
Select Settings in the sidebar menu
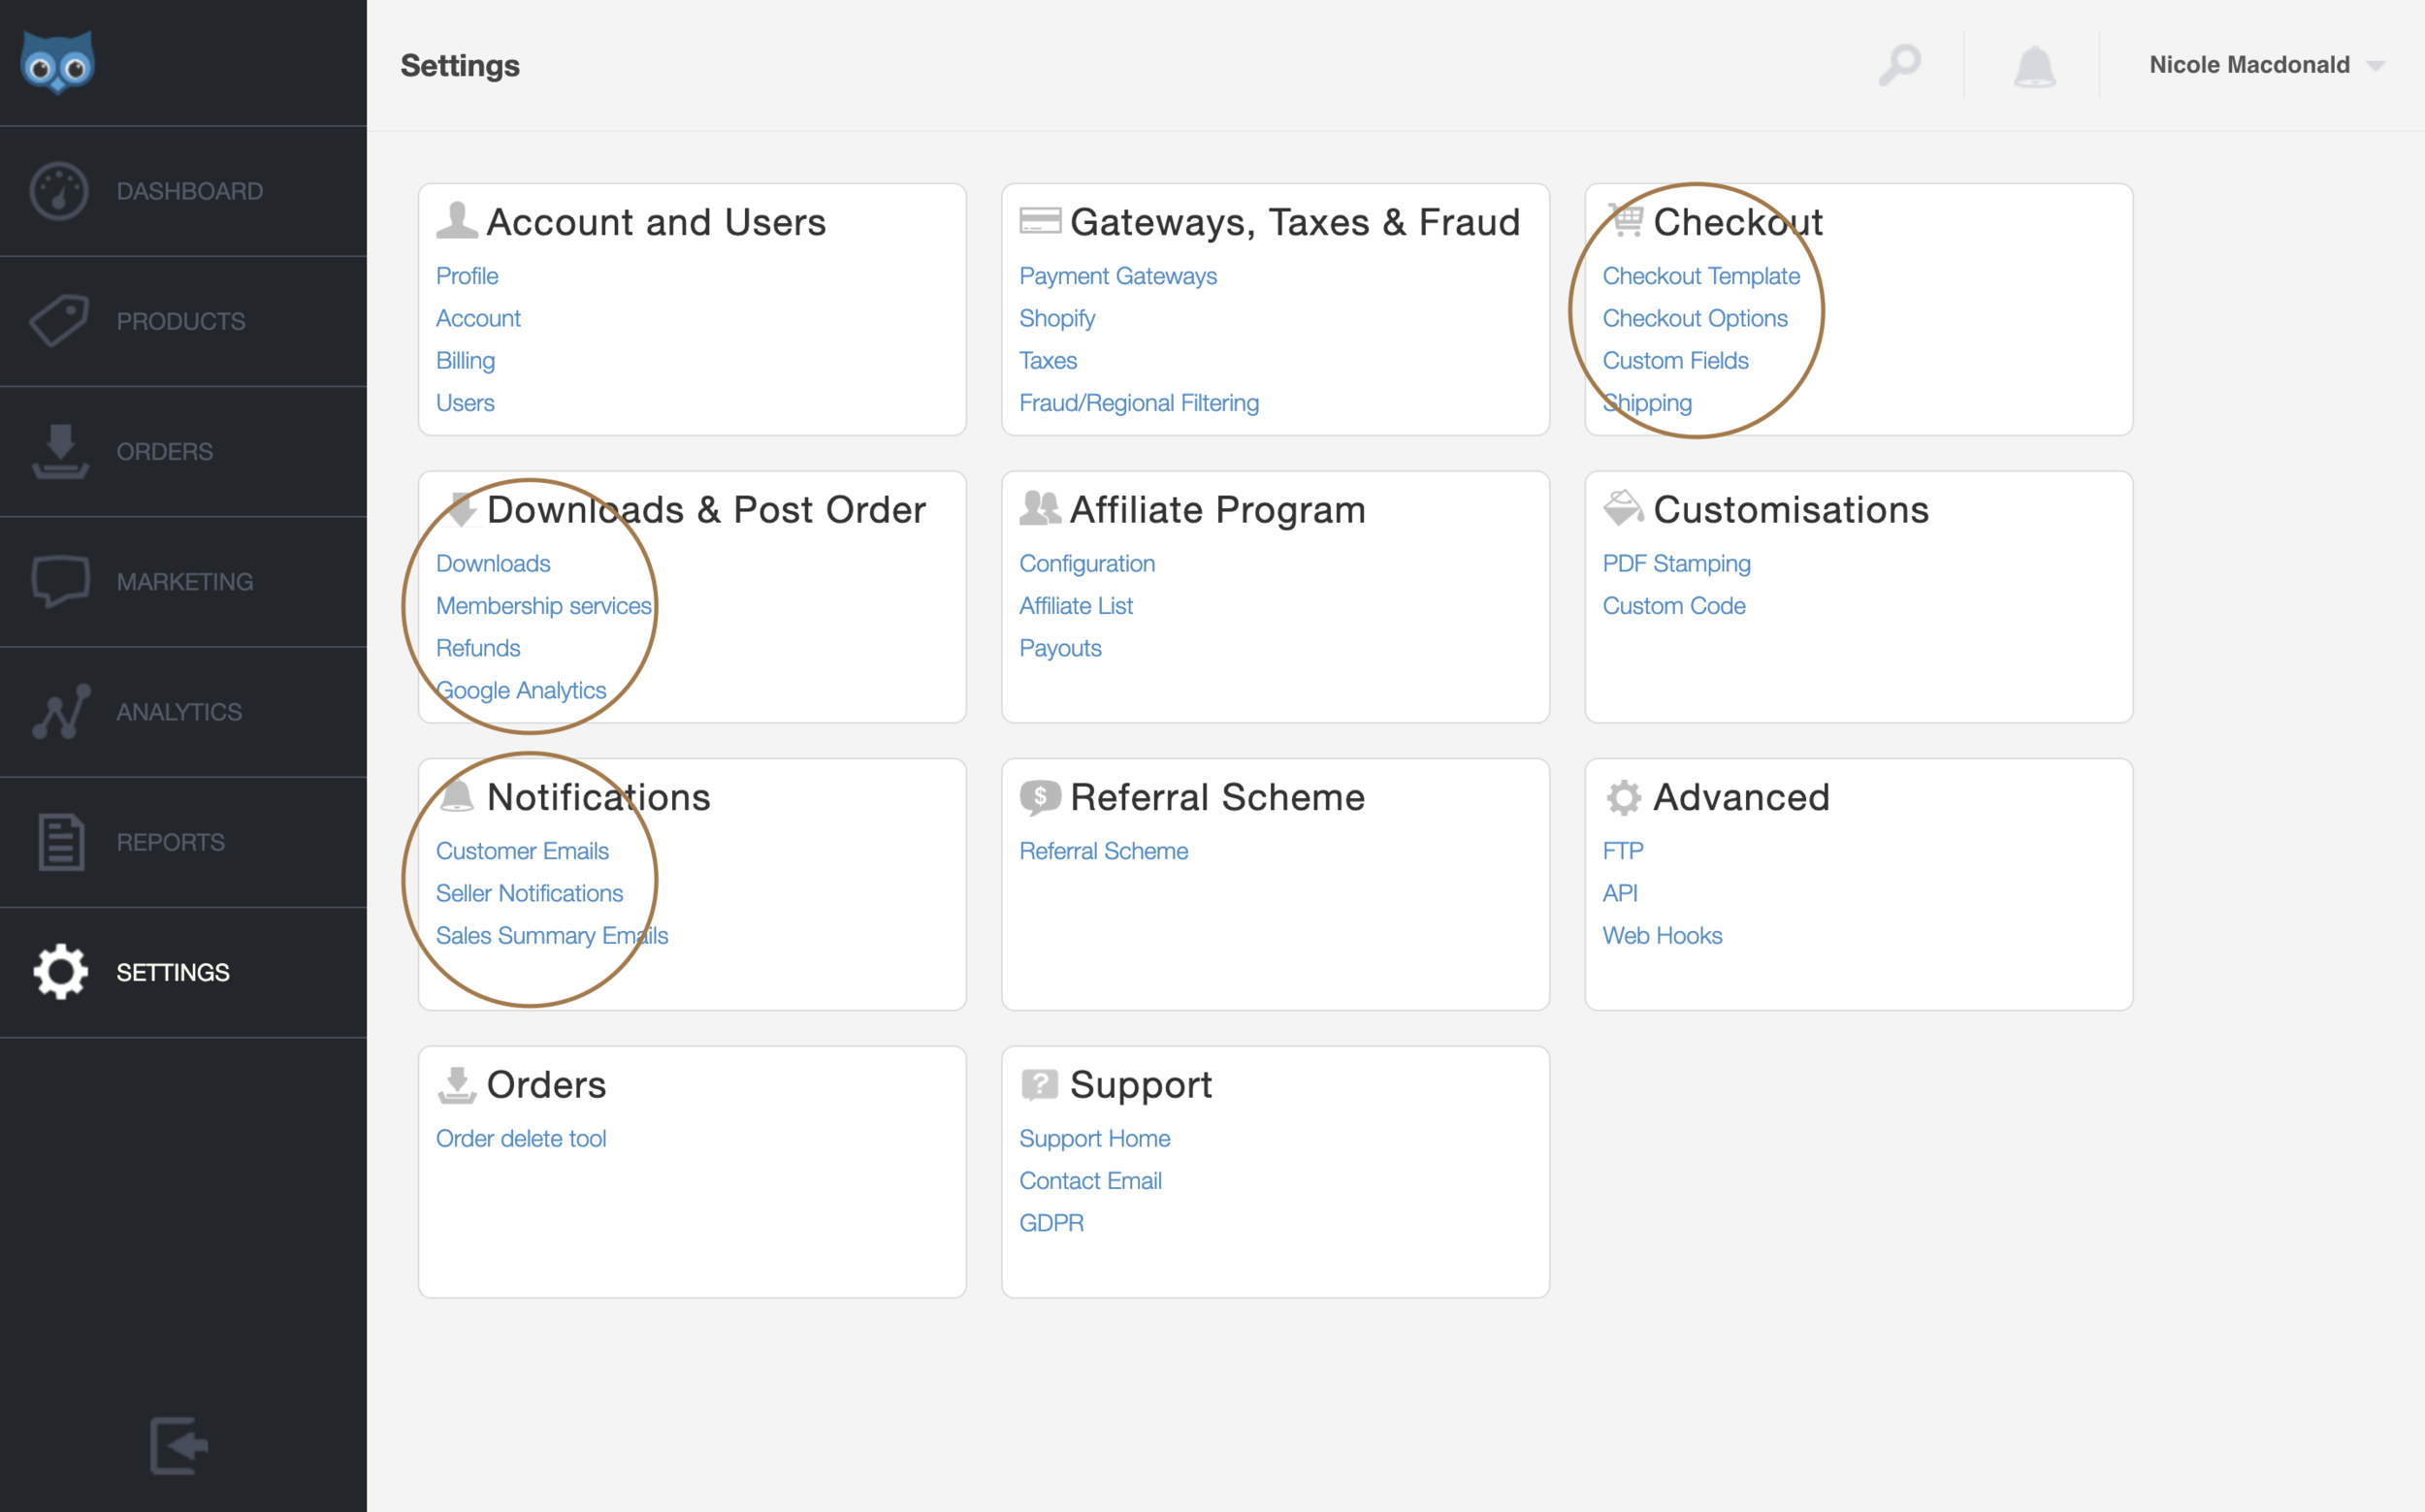pyautogui.click(x=172, y=972)
